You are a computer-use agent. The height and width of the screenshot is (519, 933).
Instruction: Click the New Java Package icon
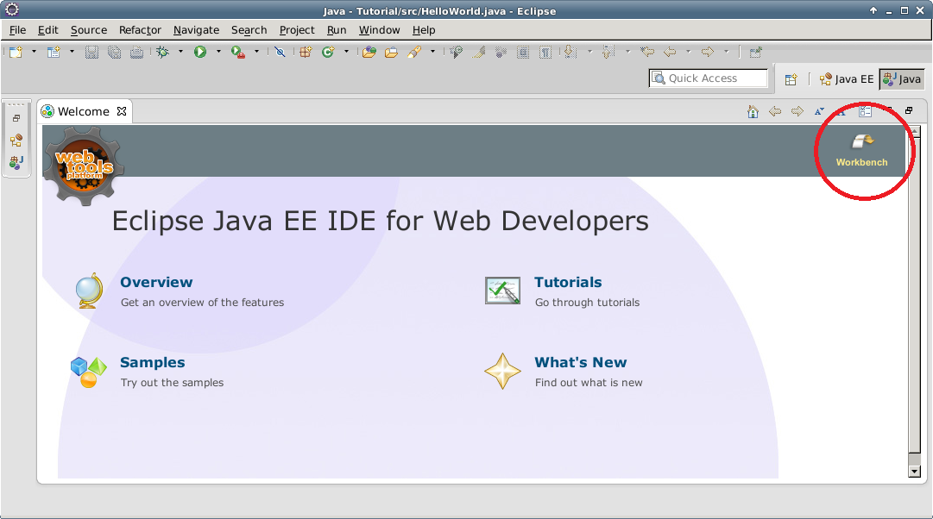[x=306, y=53]
